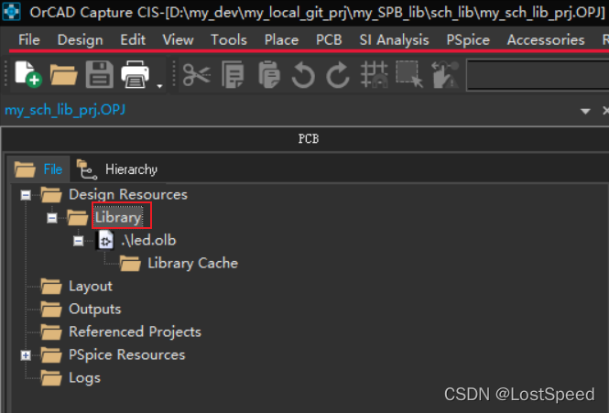This screenshot has height=413, width=609.
Task: Collapse the Library folder node
Action: click(x=52, y=218)
